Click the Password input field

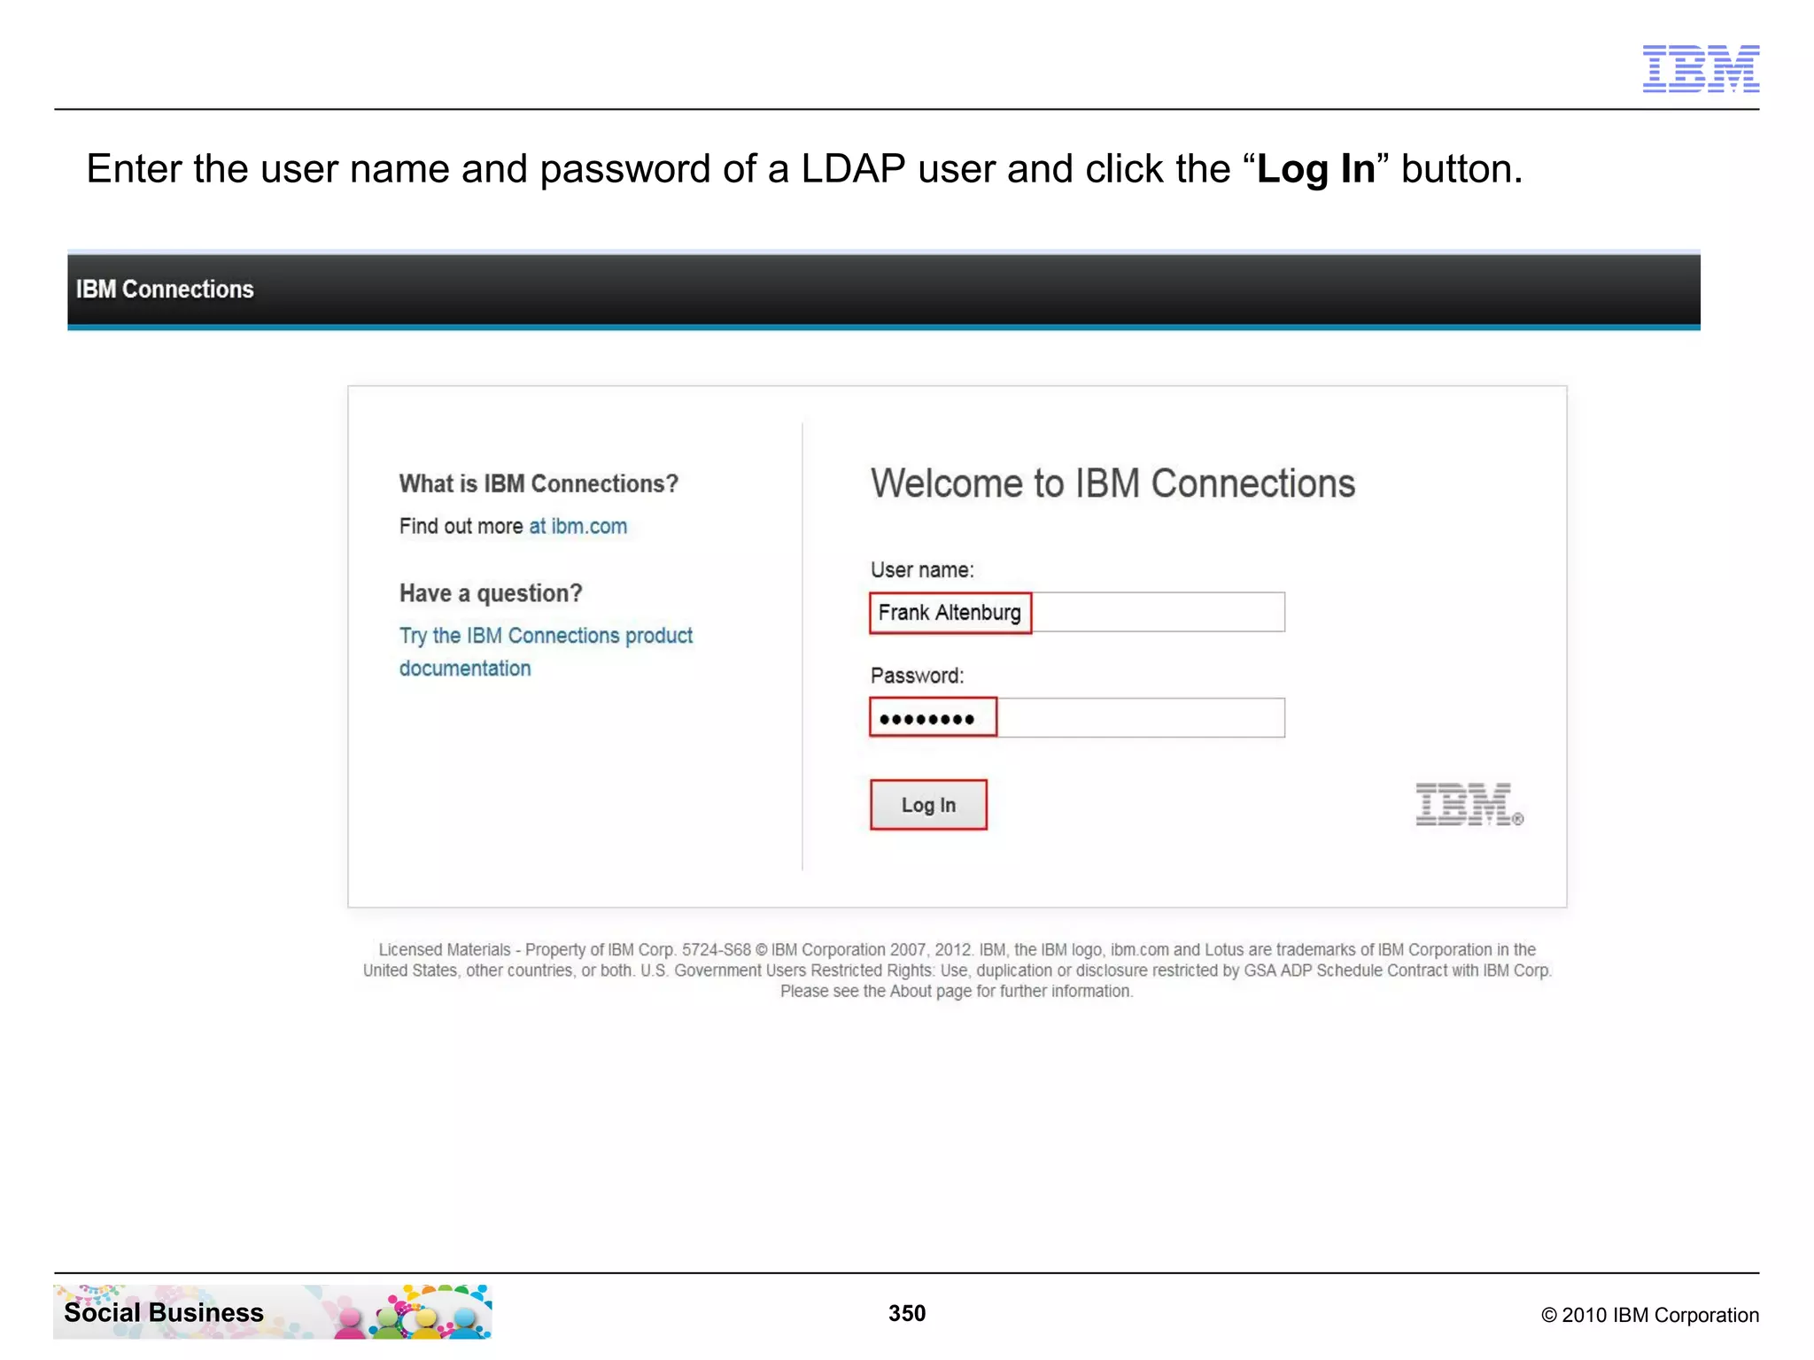[1077, 717]
